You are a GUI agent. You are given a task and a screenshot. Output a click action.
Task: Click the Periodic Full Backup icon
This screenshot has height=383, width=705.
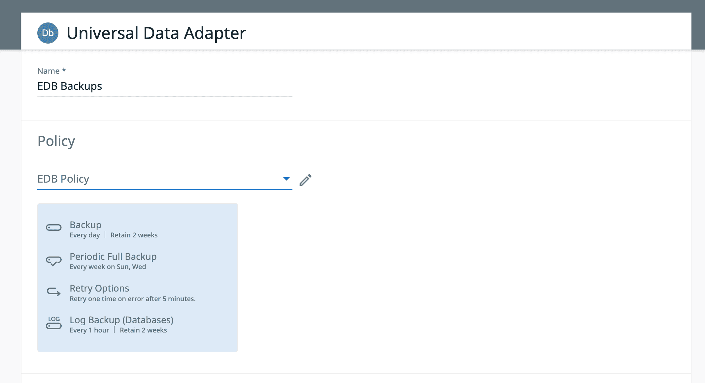pyautogui.click(x=54, y=261)
